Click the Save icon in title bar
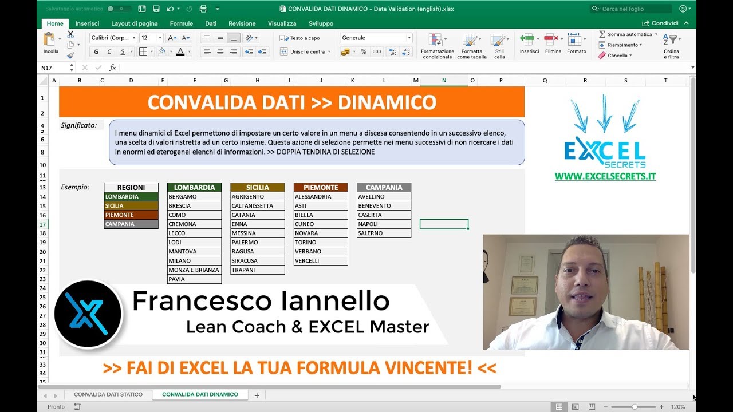733x412 pixels. coord(156,9)
